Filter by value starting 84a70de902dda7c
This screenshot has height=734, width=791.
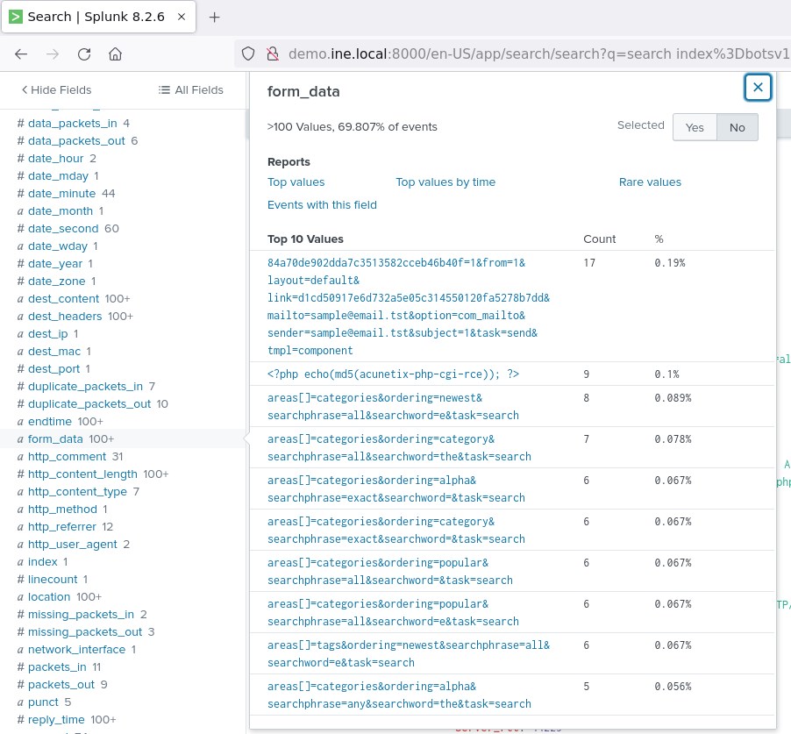pyautogui.click(x=408, y=306)
